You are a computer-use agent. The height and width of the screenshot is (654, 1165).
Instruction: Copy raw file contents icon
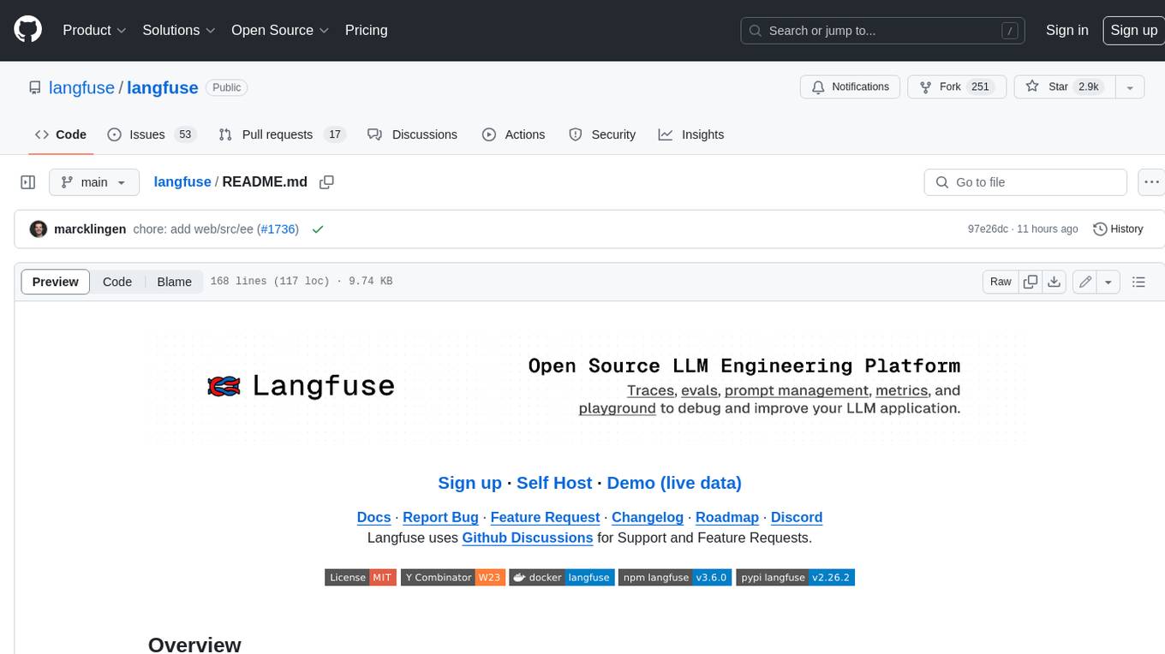1031,282
